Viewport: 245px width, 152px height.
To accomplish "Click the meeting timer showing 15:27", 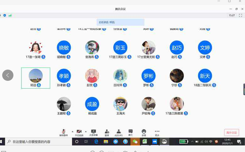I will click(232, 15).
